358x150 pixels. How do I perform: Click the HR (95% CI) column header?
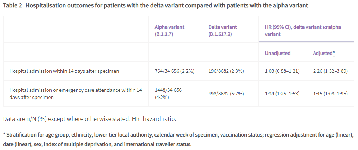303,30
